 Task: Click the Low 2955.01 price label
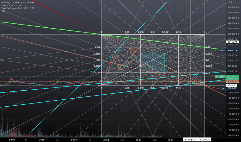pos(229,88)
